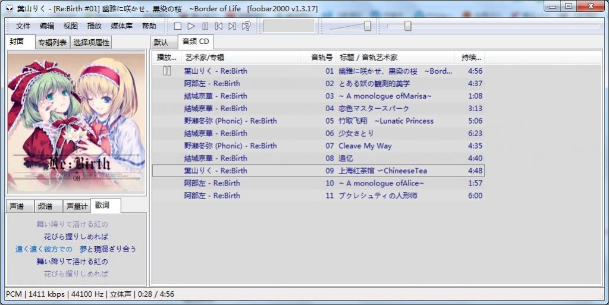Image resolution: width=609 pixels, height=305 pixels.
Task: Click the status bar text 1411 kbps
Action: tap(46, 294)
